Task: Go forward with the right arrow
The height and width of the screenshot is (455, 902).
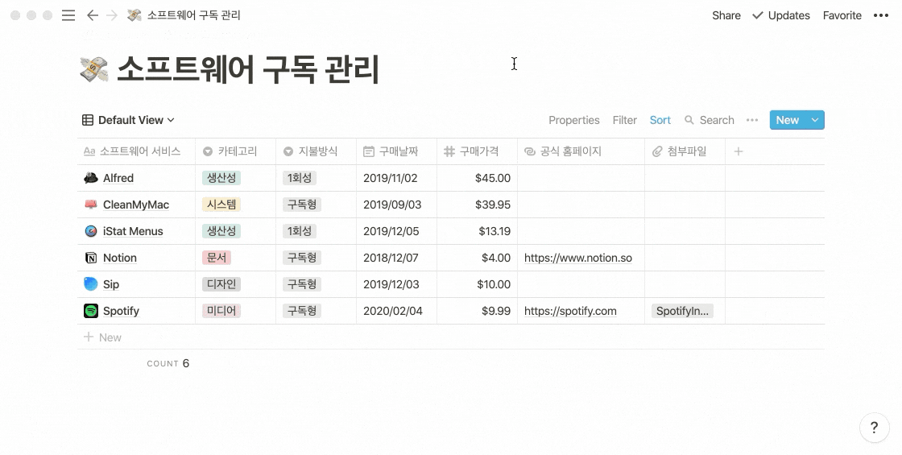Action: [x=112, y=15]
